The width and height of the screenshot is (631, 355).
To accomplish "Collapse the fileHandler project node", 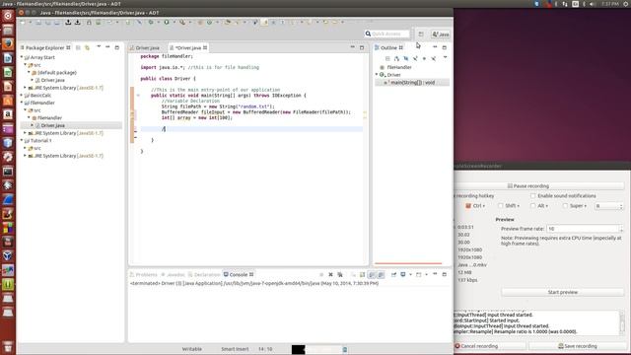I will click(x=22, y=103).
